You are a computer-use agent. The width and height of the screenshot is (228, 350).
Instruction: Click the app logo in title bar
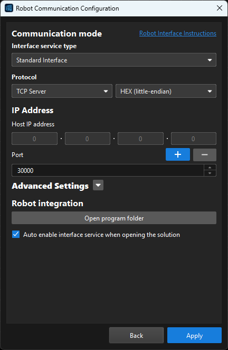9,8
